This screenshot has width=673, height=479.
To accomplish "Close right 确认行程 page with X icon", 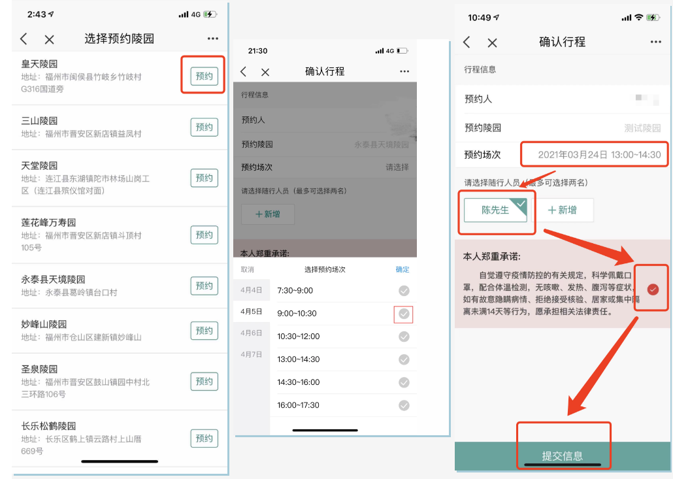I will click(x=492, y=42).
